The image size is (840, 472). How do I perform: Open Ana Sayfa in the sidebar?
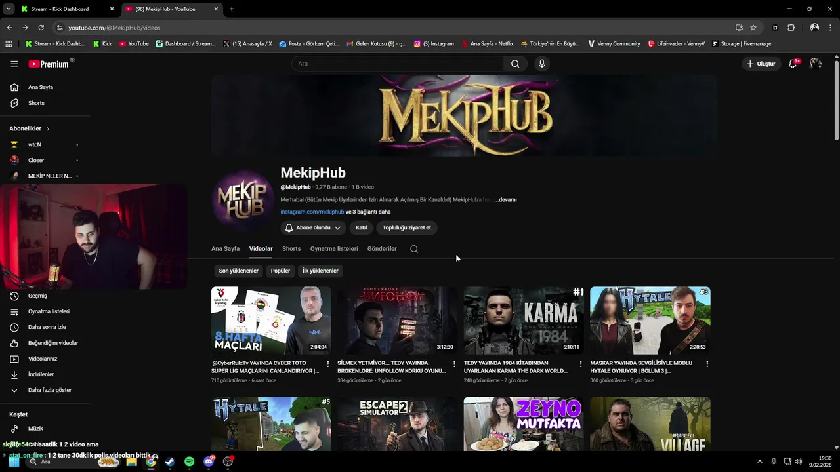coord(41,87)
